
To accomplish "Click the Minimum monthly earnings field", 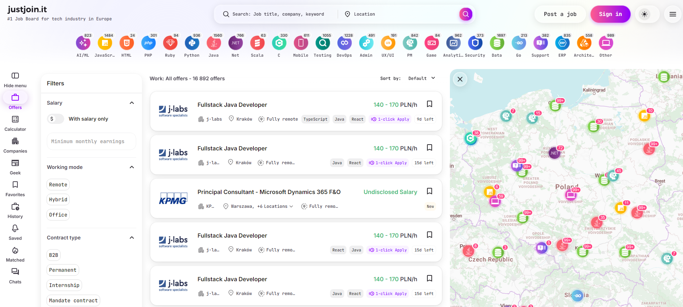I will (92, 141).
